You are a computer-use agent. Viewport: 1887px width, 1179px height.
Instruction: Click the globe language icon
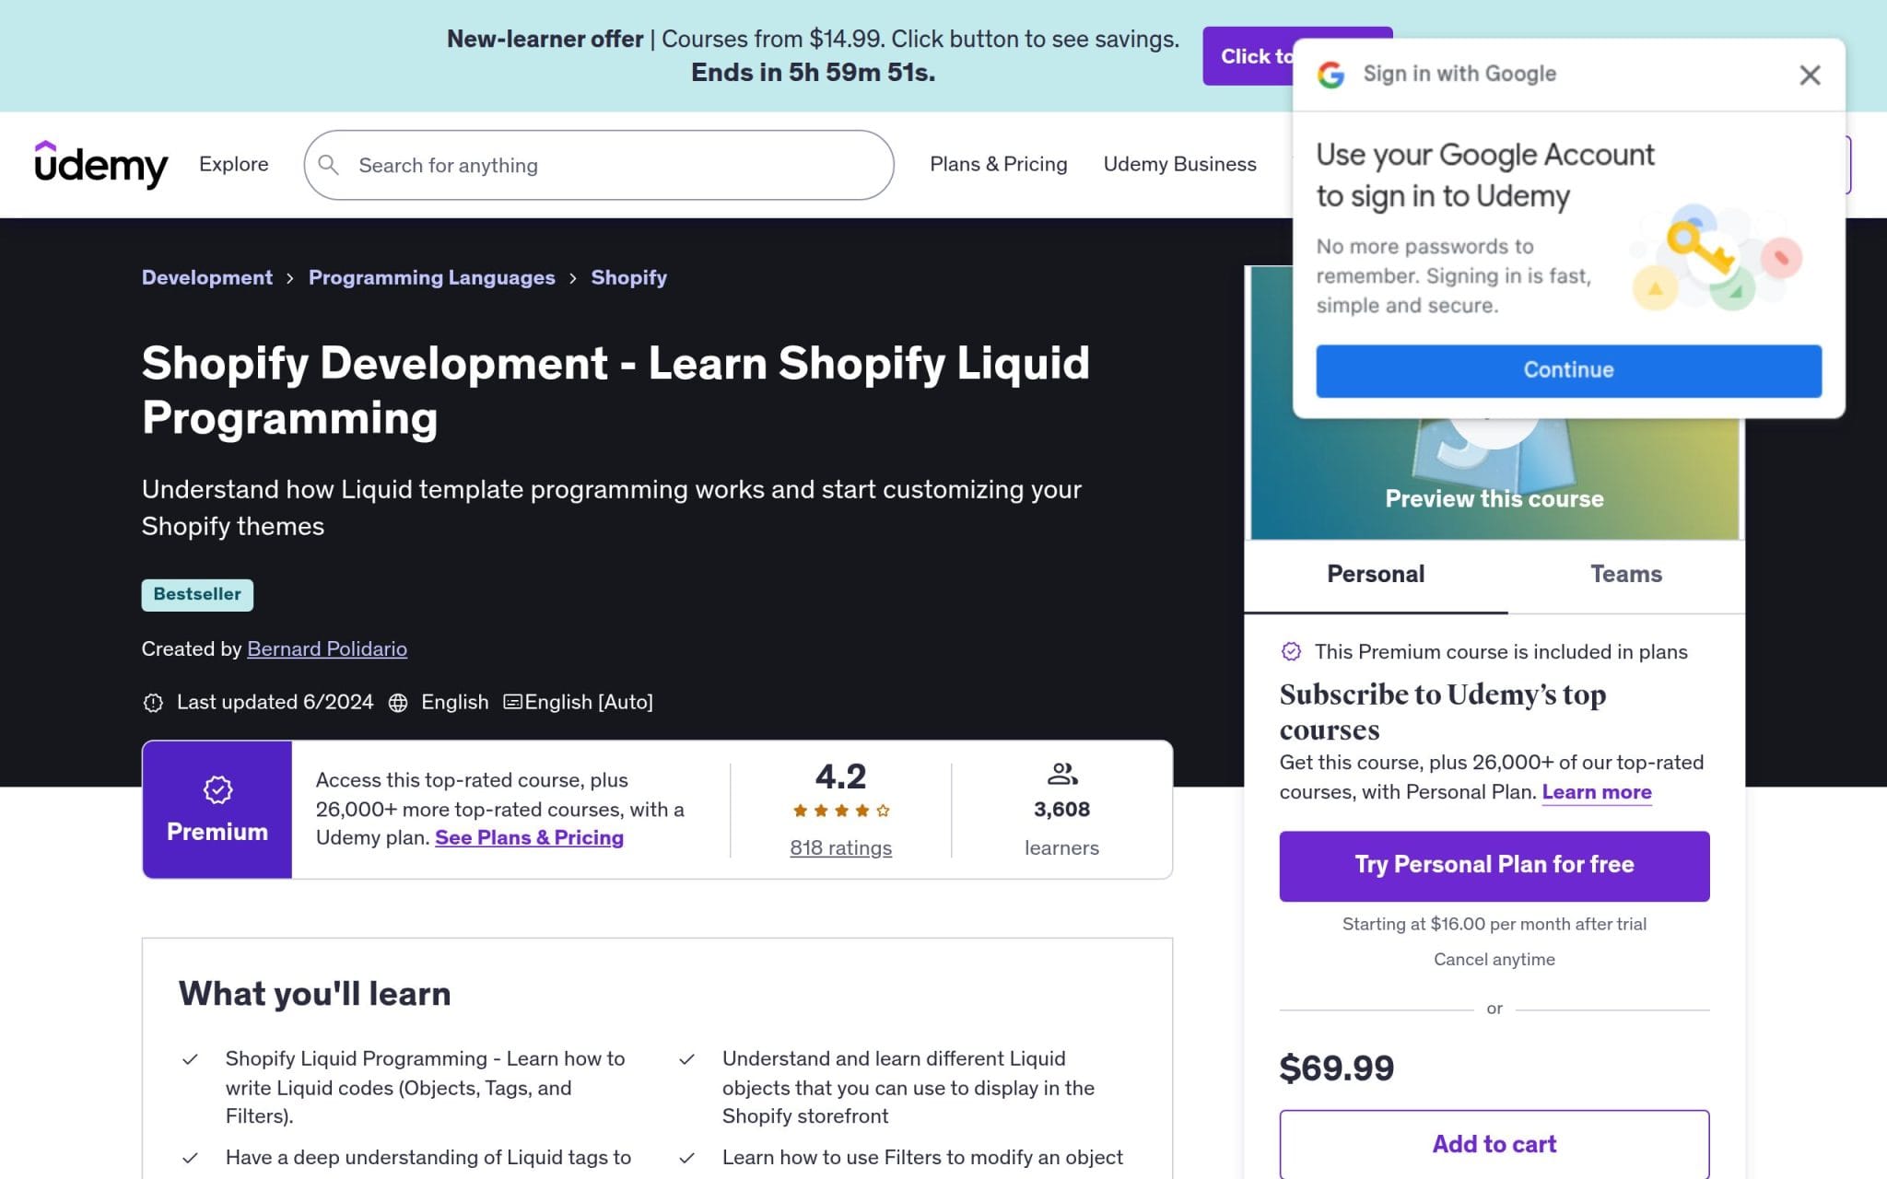pos(398,703)
